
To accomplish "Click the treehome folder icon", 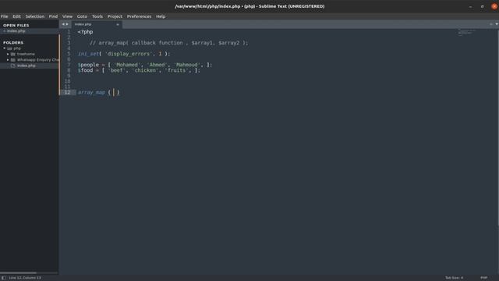I will coord(13,54).
